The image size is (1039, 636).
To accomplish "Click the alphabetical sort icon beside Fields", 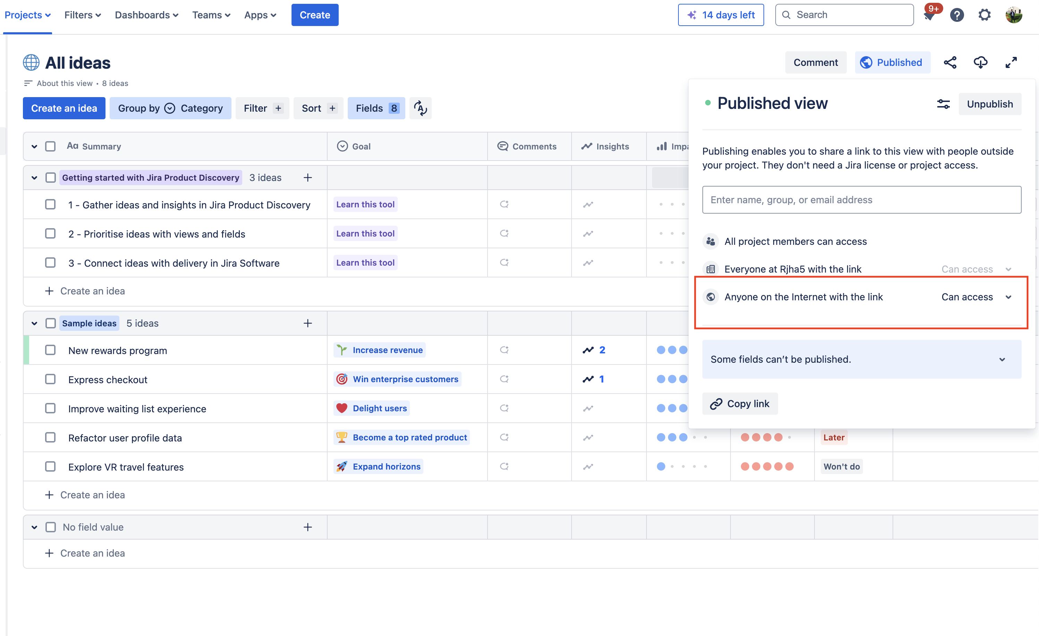I will [420, 108].
